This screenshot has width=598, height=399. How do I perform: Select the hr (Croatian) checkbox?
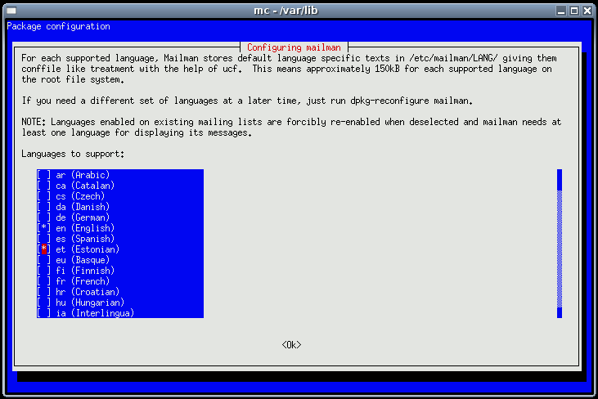point(44,292)
